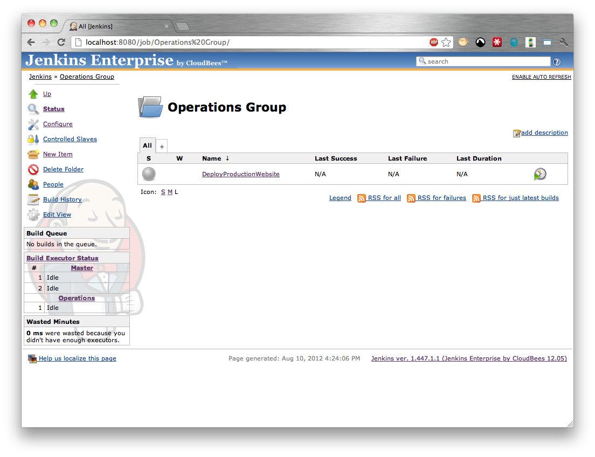Screen dimensions: 595x457
Task: Click the Status magnifier icon
Action: [33, 109]
